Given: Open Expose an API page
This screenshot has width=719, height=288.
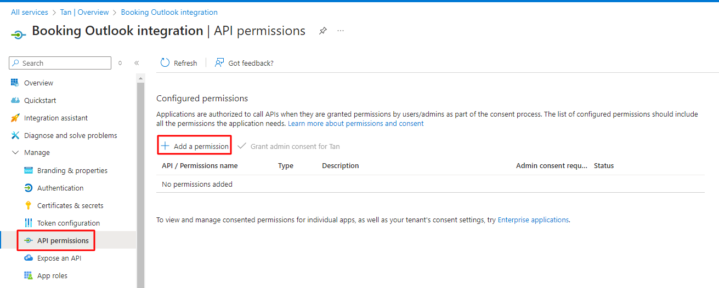Looking at the screenshot, I should point(59,258).
